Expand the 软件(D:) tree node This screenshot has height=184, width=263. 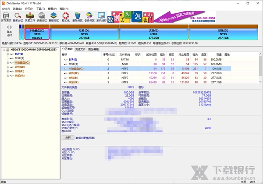[x=7, y=67]
